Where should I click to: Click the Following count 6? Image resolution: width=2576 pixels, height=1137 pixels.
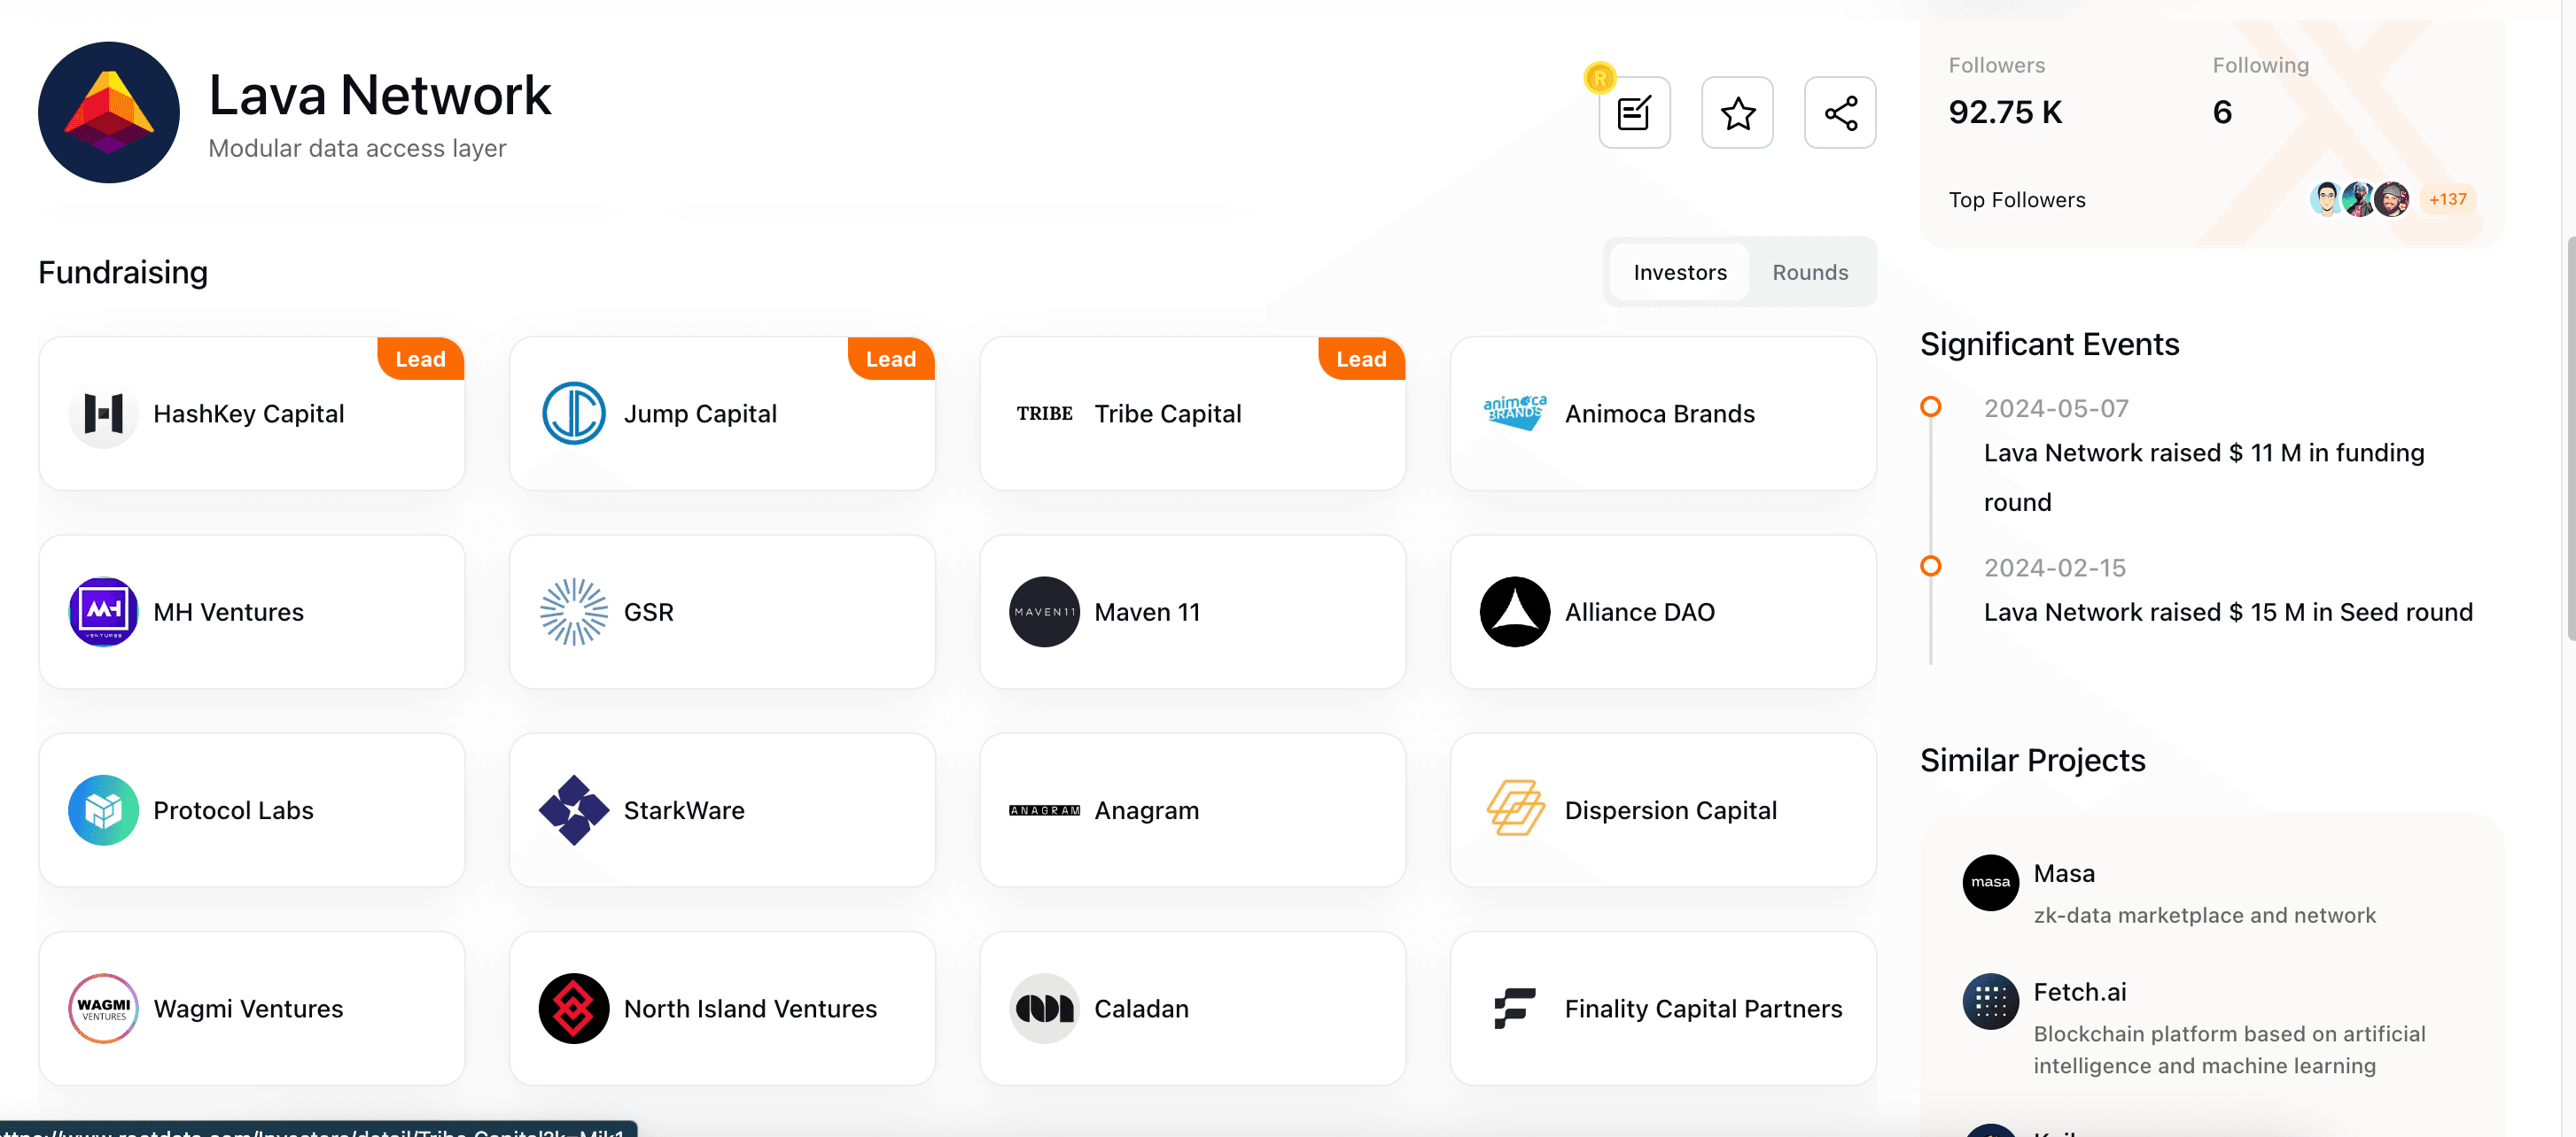(x=2222, y=112)
